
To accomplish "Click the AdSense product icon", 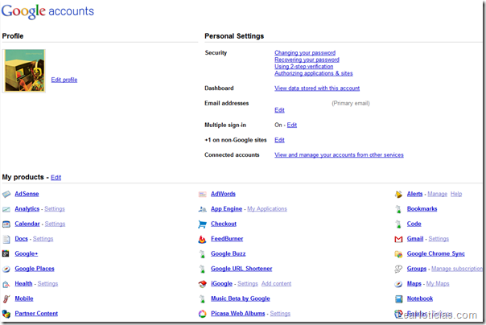I will [6, 194].
